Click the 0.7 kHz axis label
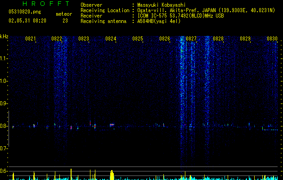283x180 pixels. 4,148
